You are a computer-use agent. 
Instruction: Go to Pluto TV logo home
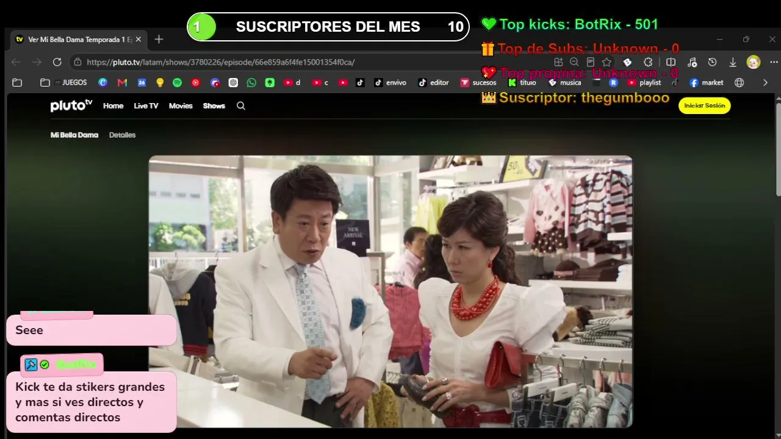tap(71, 105)
